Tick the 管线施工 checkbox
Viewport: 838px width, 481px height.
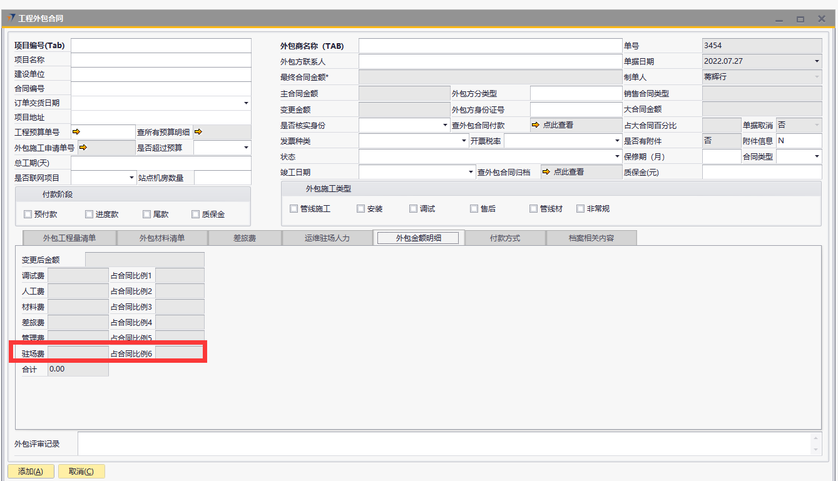pos(294,209)
